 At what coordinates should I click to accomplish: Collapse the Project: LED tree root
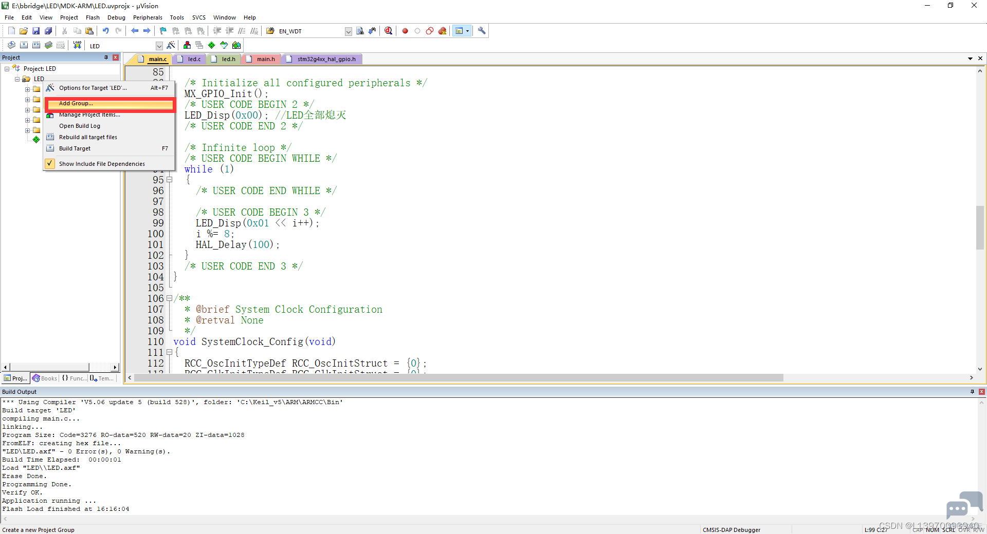[7, 69]
